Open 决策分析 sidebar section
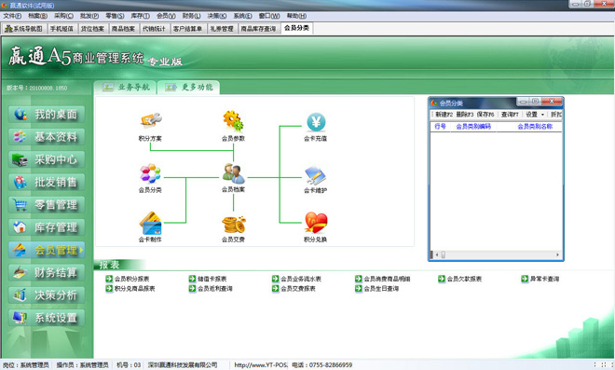 pos(47,295)
